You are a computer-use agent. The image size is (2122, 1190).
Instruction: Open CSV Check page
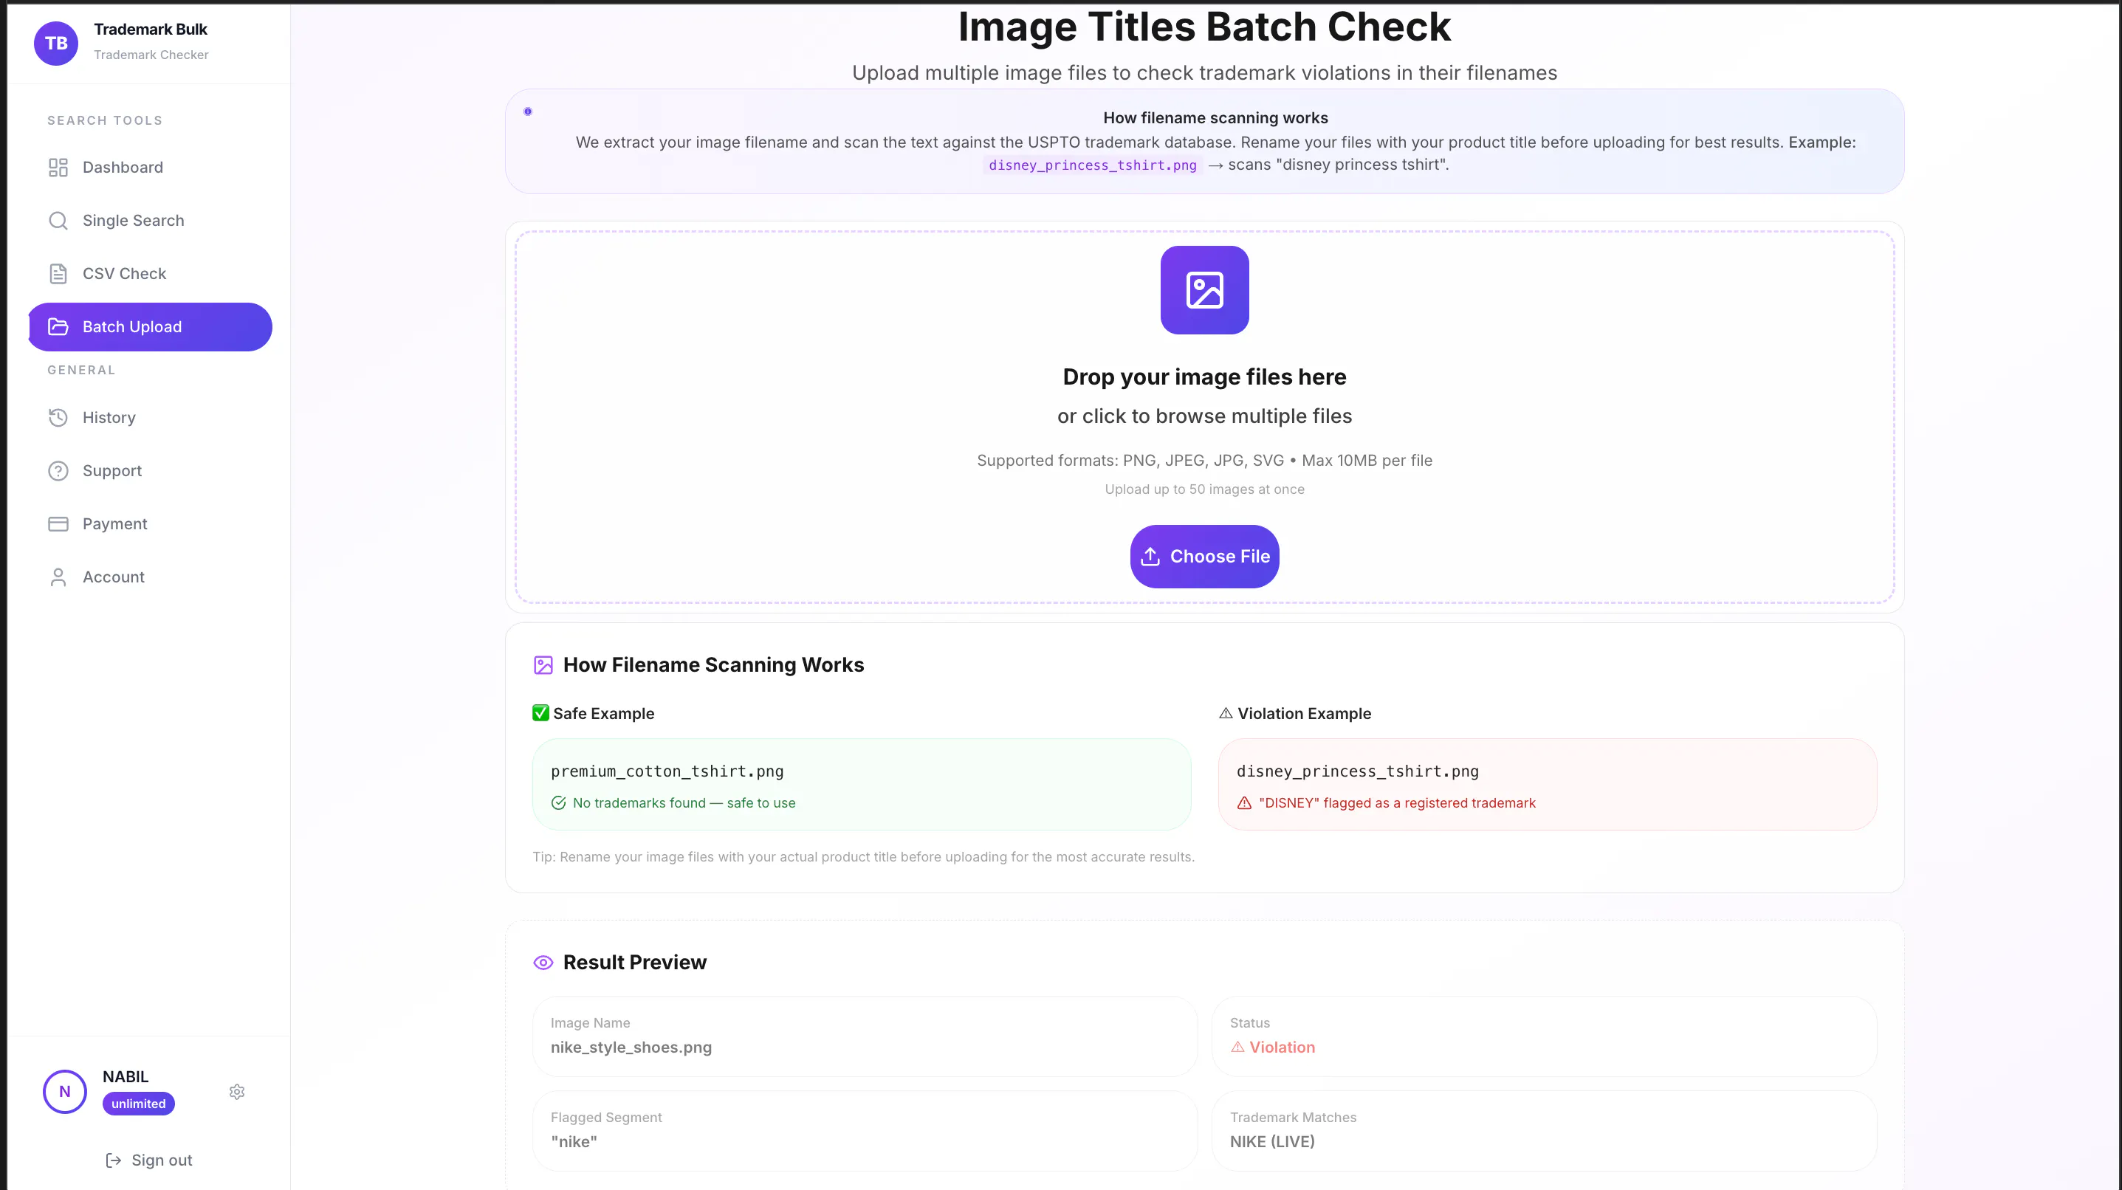(150, 273)
